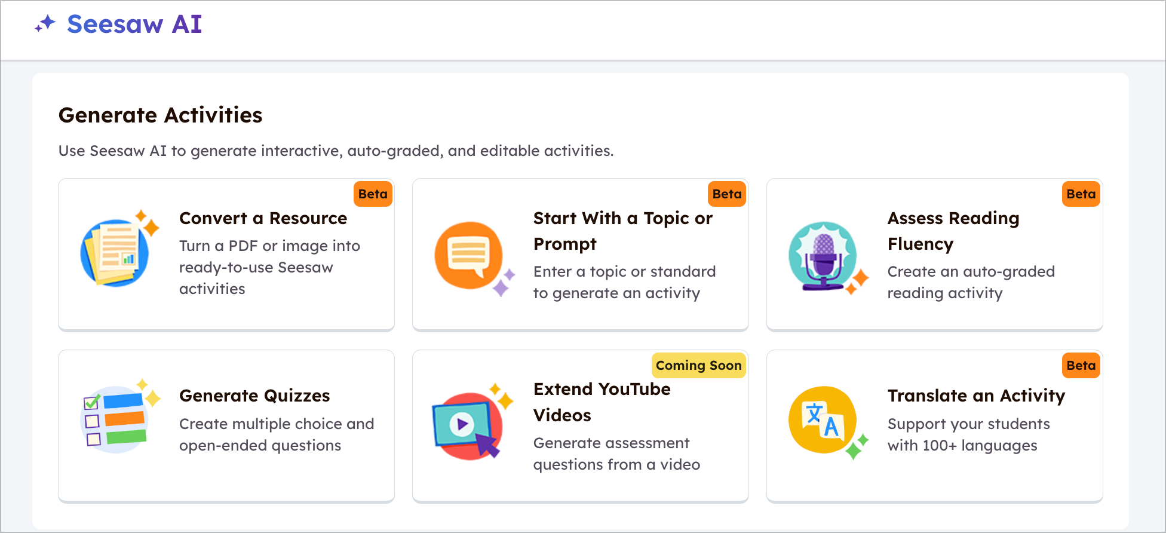Image resolution: width=1166 pixels, height=533 pixels.
Task: Open Assess Reading Fluency activity
Action: [x=953, y=231]
